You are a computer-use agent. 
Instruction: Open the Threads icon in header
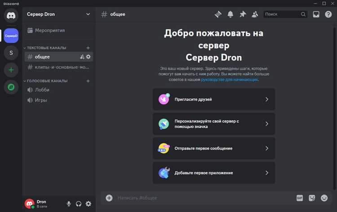click(218, 14)
